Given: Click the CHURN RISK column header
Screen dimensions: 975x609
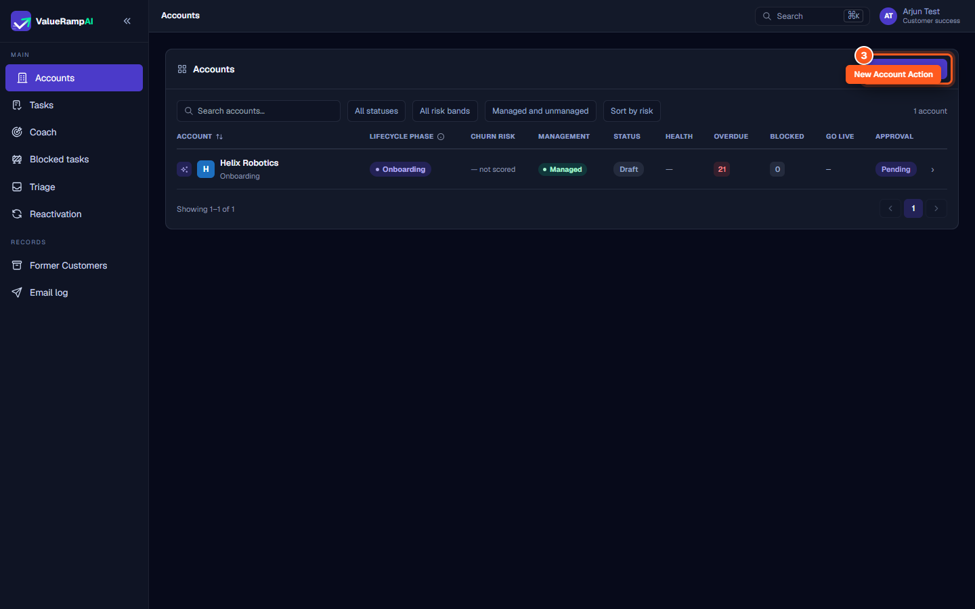Looking at the screenshot, I should tap(493, 137).
